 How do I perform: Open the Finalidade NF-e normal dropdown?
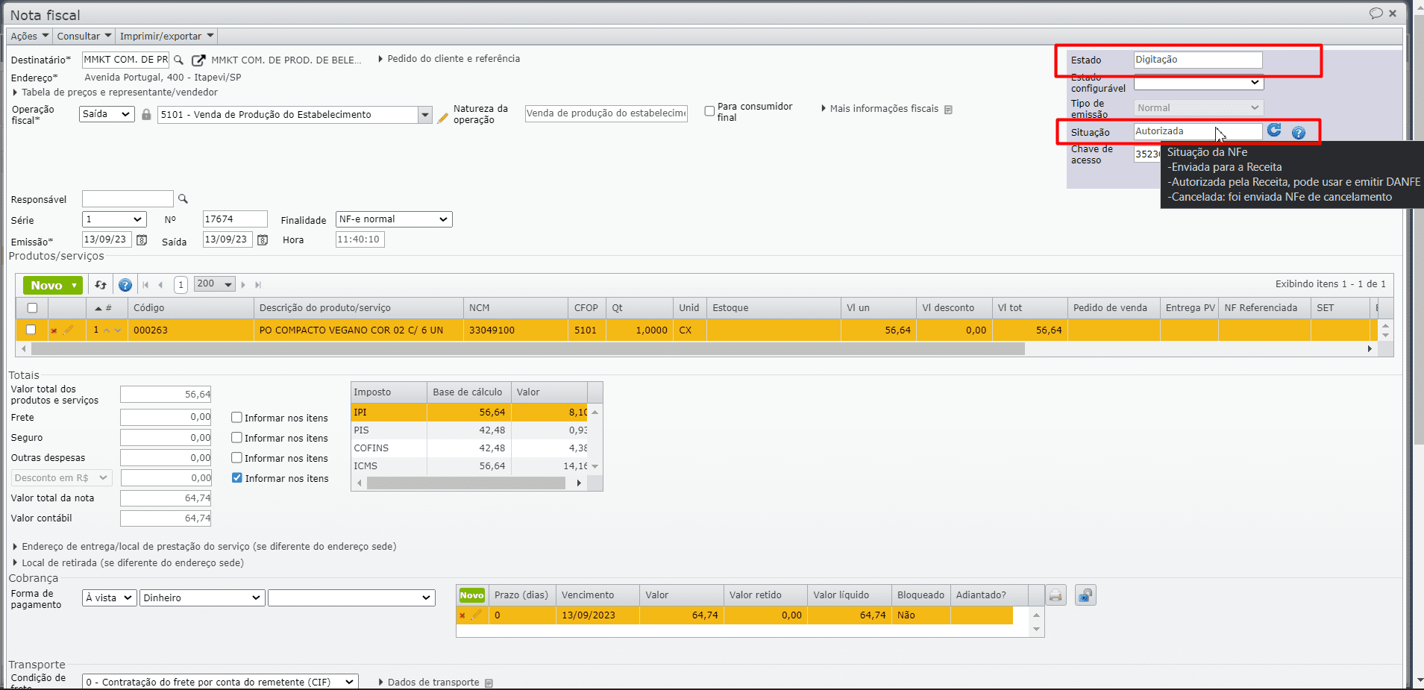394,219
